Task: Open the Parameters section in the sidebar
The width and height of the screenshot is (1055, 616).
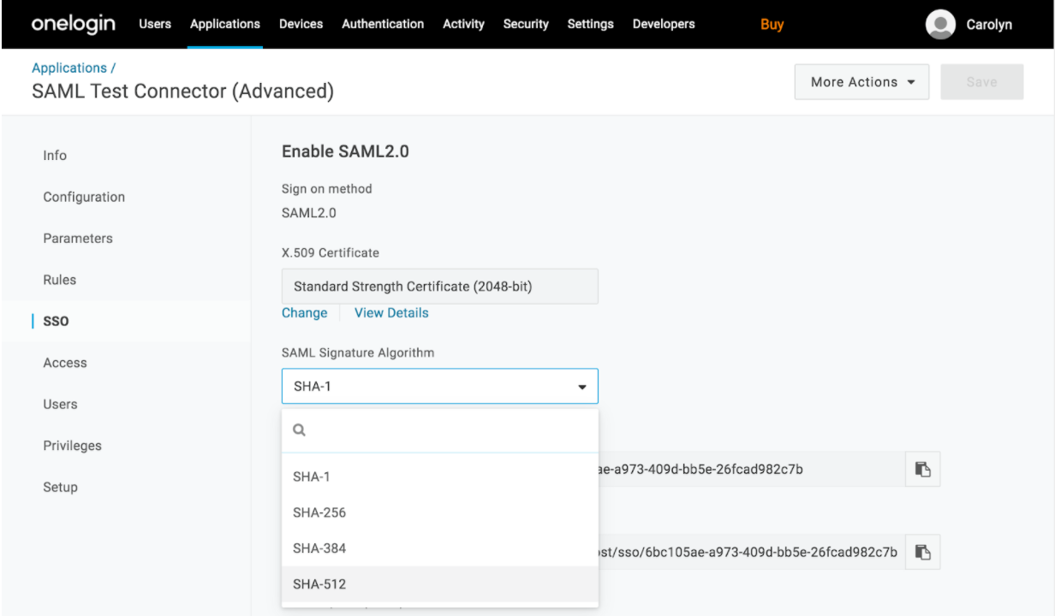Action: click(x=78, y=238)
